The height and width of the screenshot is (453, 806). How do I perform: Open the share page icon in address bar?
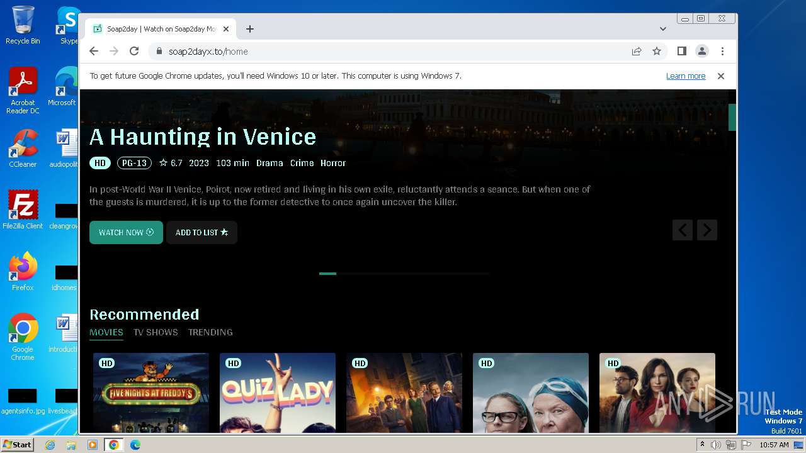(637, 52)
